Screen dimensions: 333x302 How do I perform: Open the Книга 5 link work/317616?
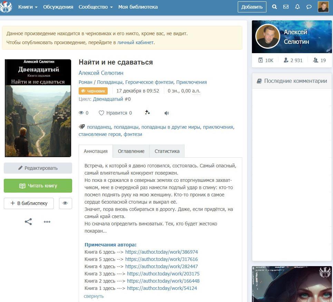[x=161, y=259]
